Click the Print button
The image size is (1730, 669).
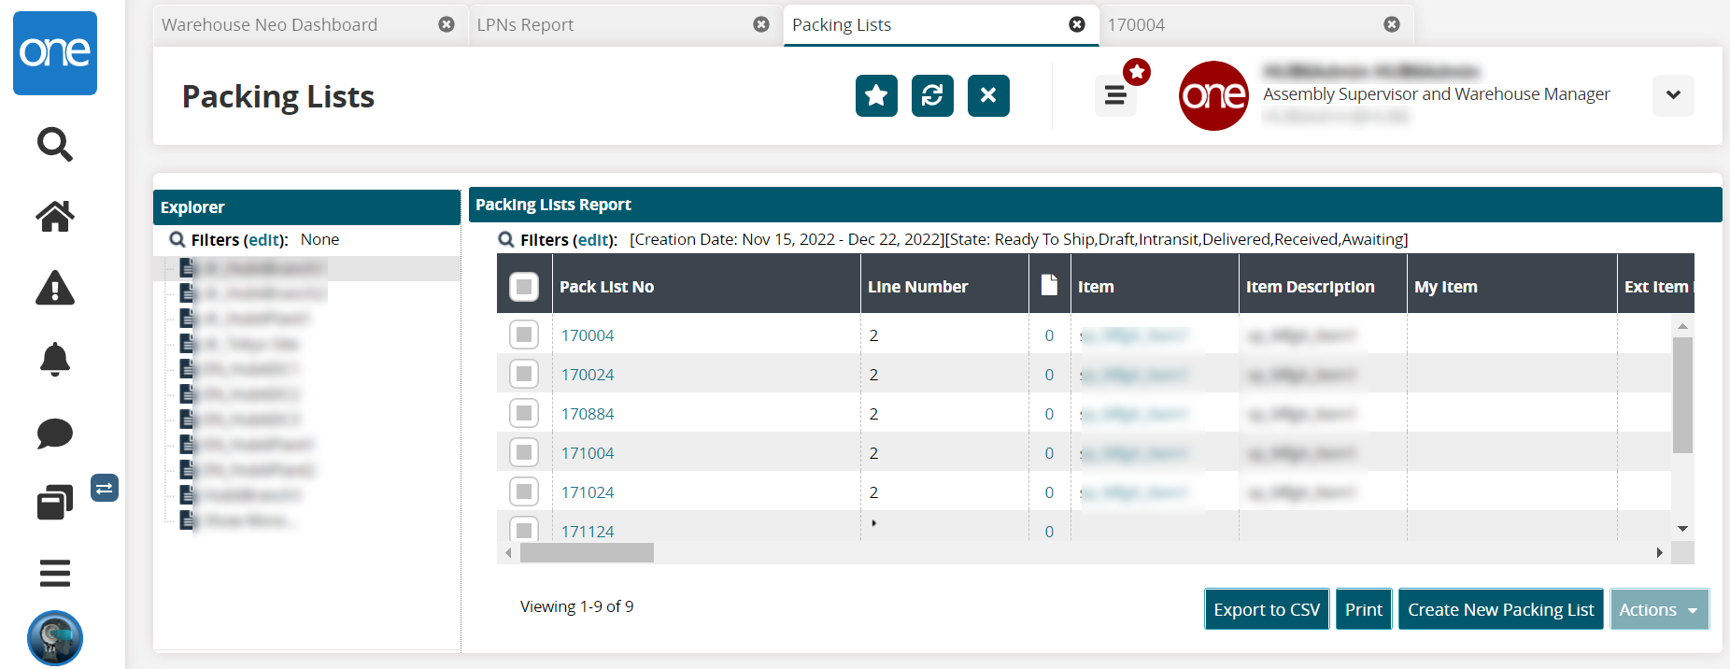[1364, 609]
